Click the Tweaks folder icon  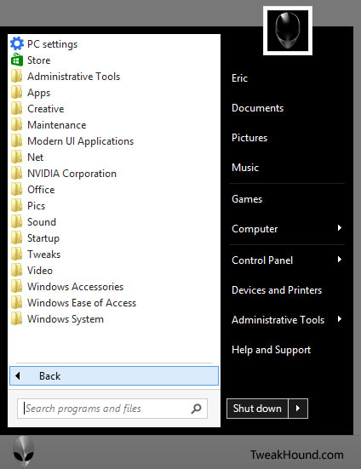[x=16, y=254]
